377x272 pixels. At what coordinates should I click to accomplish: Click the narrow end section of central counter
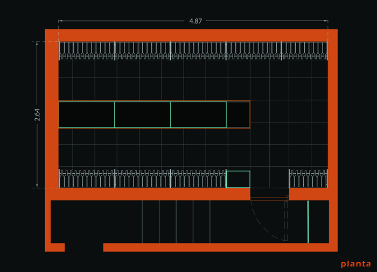click(x=238, y=114)
